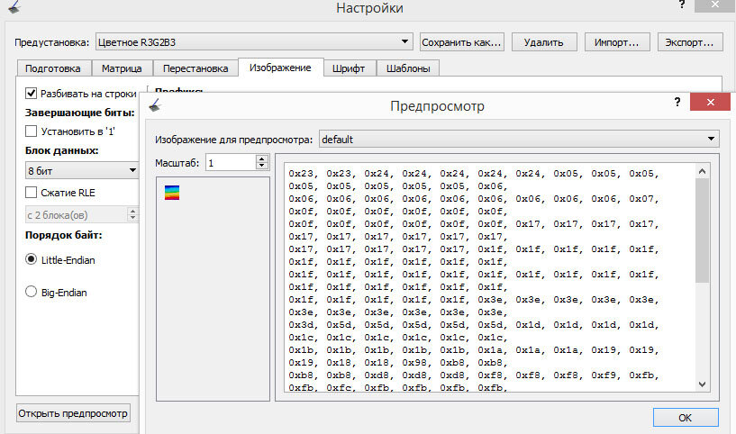Screen dimensions: 736x434
Task: Click the Порядок байт: label
Action: 63,235
